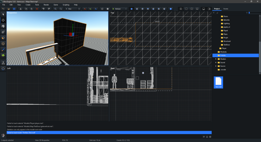
Task: Click the red Delete X icon
Action: 37,8
